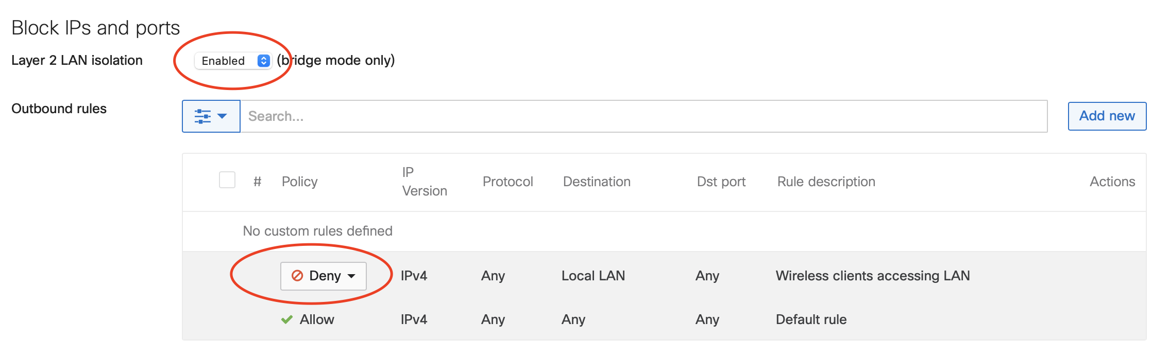Click the up-down stepper icon in the Enabled dropdown
The image size is (1152, 358).
[x=264, y=60]
